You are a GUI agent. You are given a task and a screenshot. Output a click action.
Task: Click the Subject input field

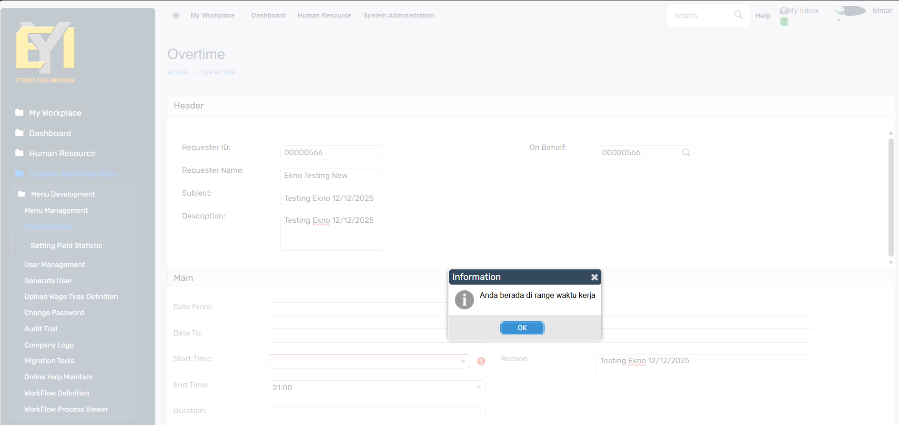point(331,198)
